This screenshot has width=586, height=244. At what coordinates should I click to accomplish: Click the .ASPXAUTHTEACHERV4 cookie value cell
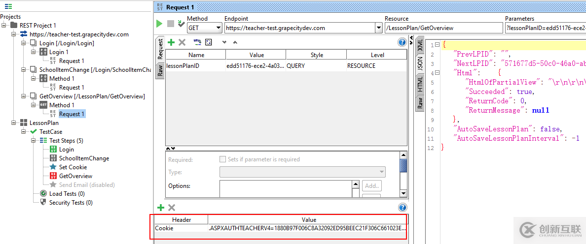coord(307,228)
